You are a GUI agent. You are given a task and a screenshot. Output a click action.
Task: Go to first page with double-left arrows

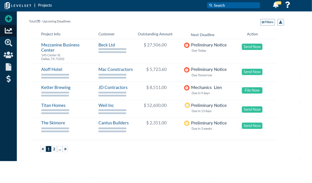[43, 149]
